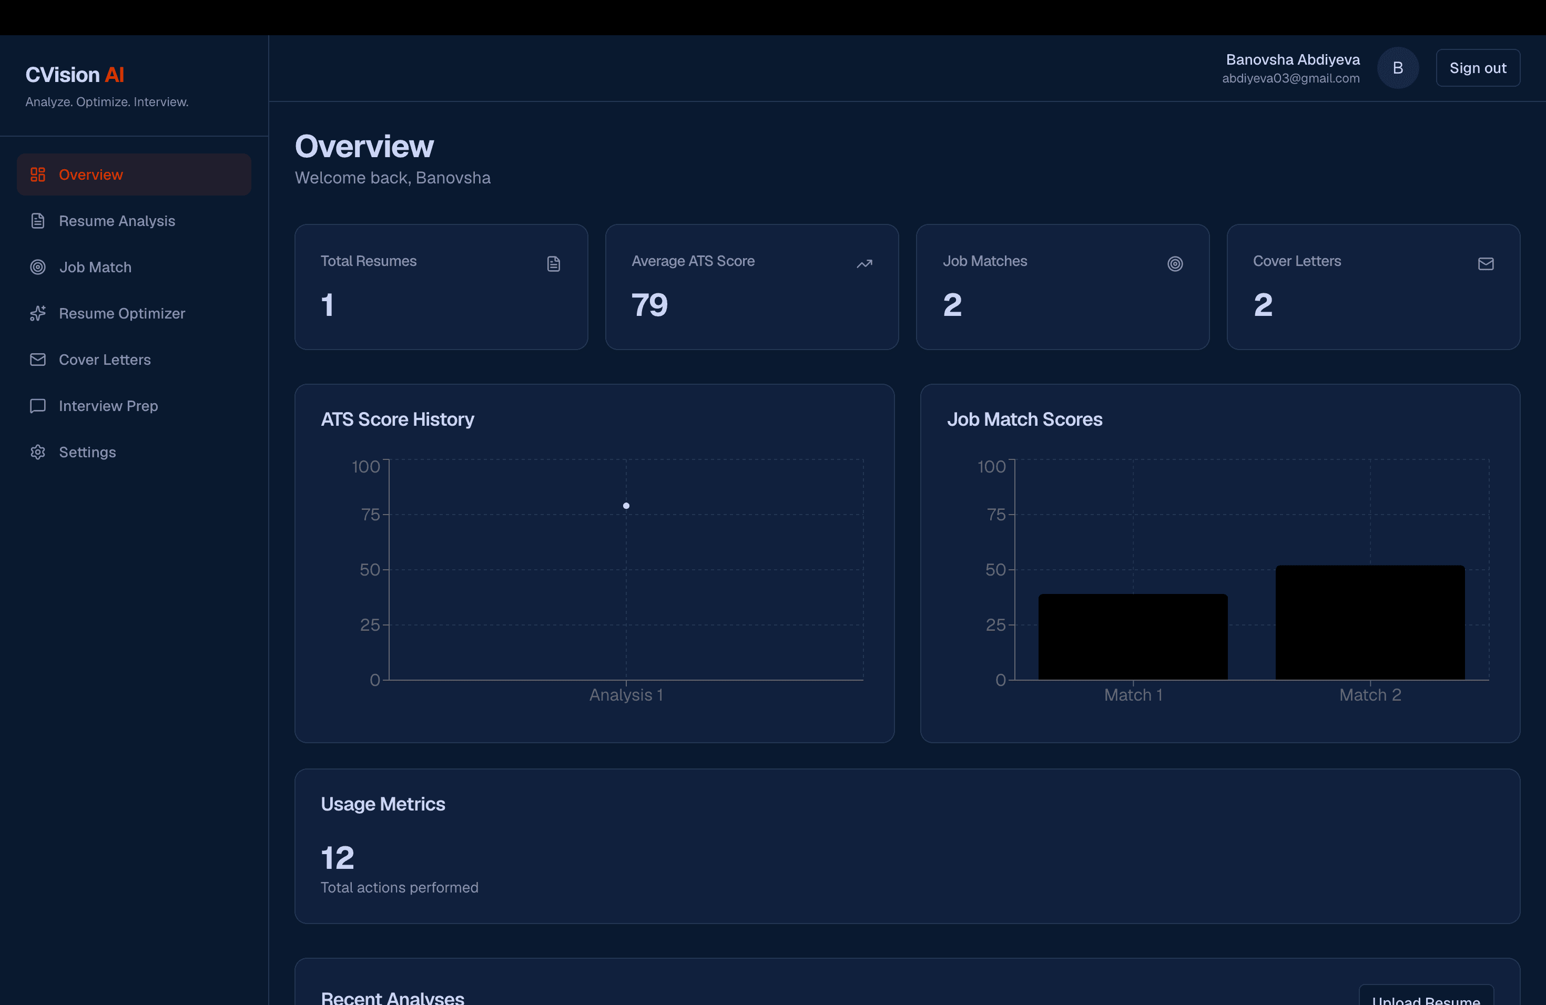Click the Match 1 bar in the chart
The width and height of the screenshot is (1546, 1005).
tap(1133, 637)
